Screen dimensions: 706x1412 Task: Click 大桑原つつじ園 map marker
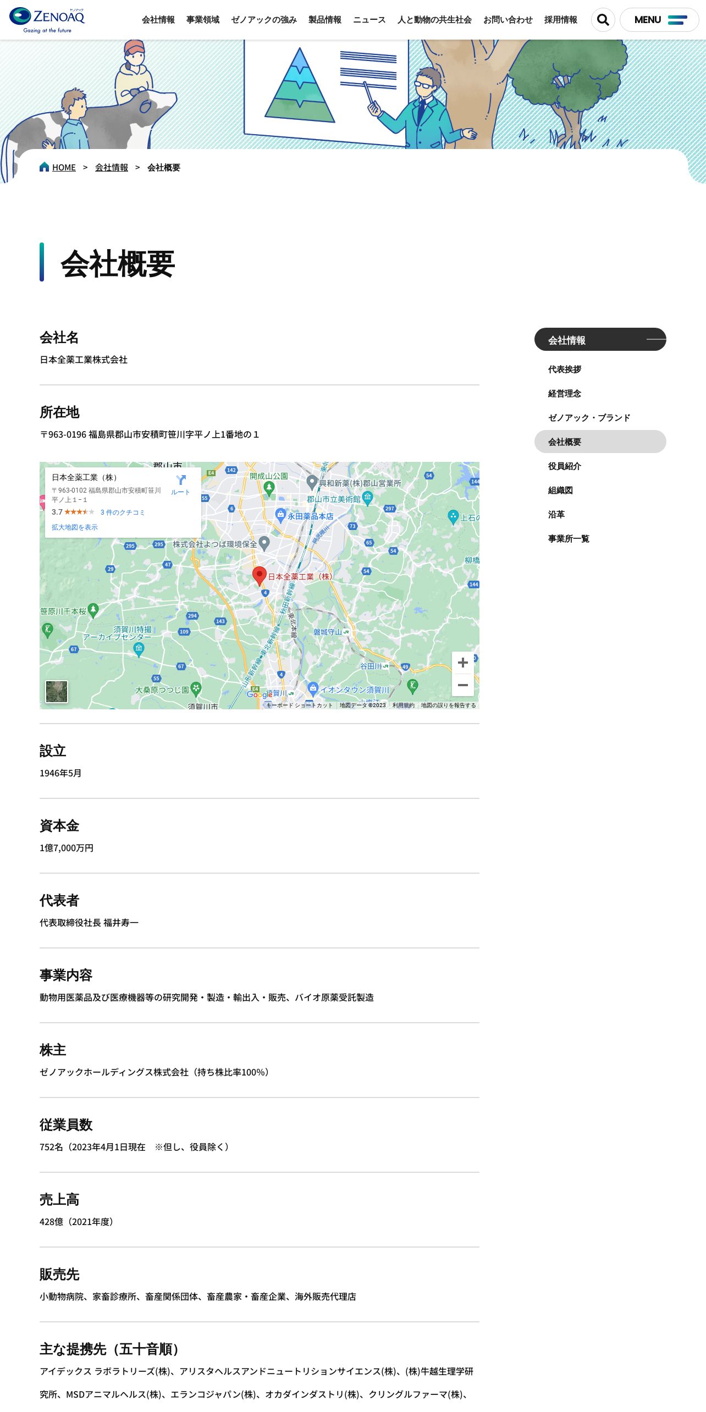click(196, 688)
